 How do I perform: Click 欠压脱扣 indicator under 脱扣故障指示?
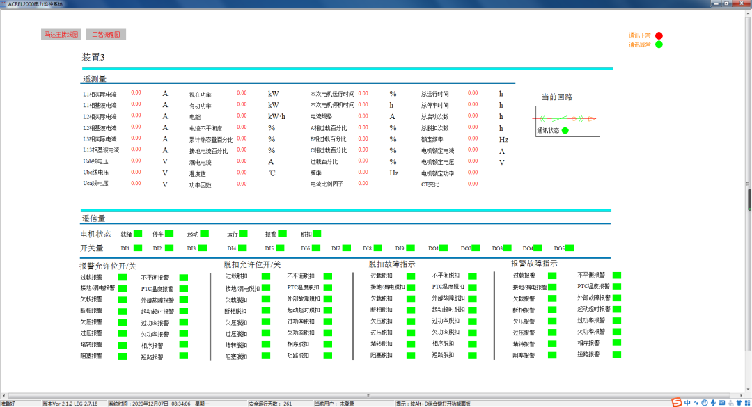[411, 321]
